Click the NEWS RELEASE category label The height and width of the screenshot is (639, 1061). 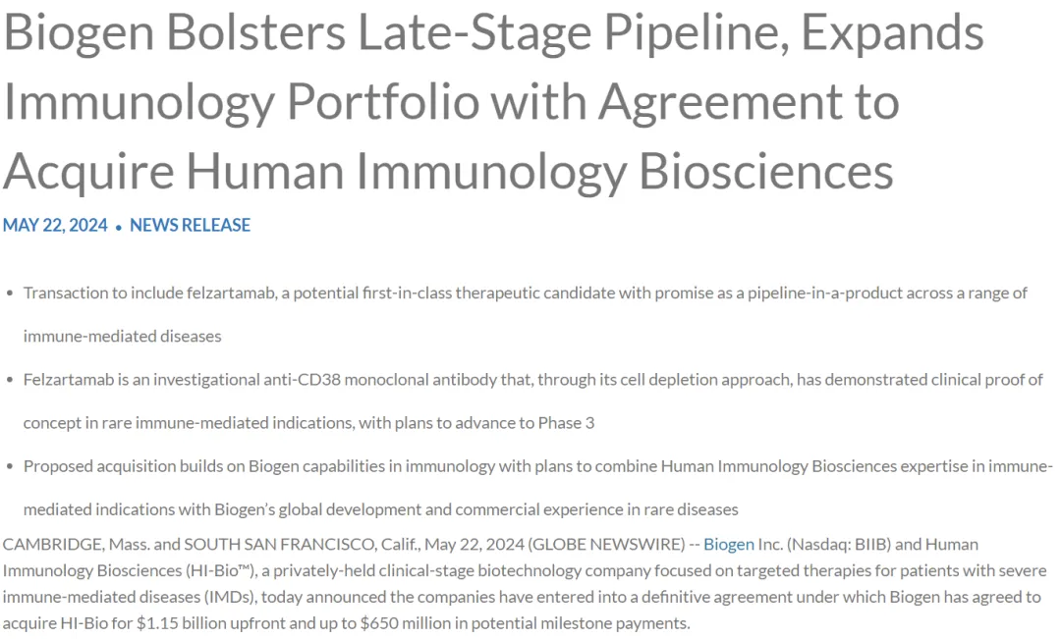[x=190, y=225]
